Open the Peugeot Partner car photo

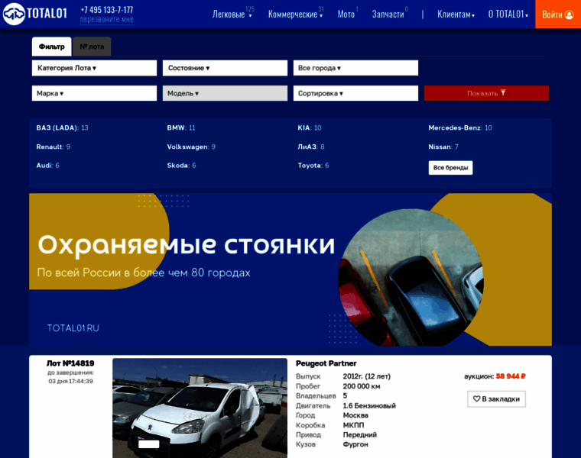coord(200,408)
